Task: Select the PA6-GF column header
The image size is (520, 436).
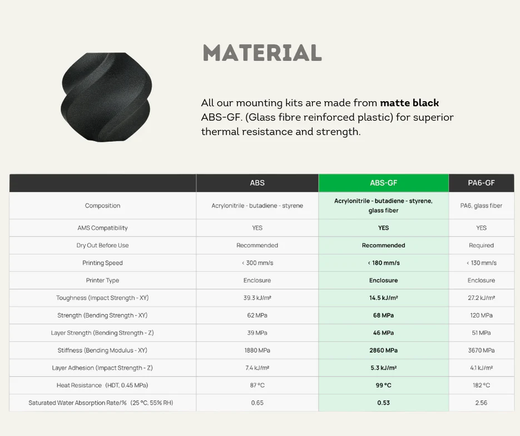Action: [x=481, y=183]
